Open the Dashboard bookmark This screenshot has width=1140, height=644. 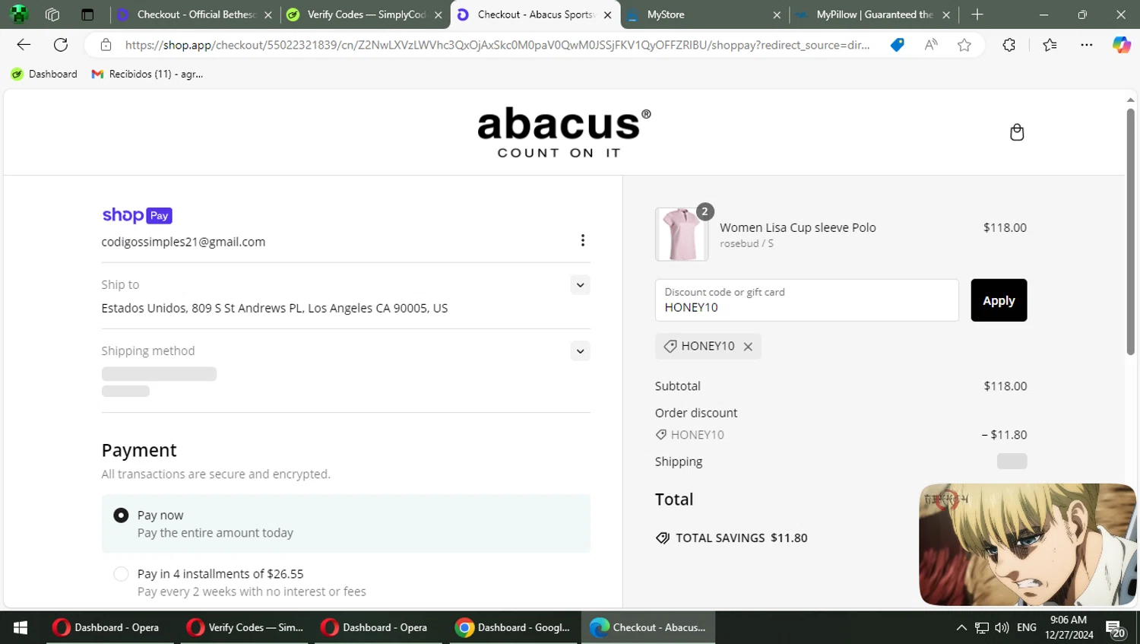click(44, 74)
